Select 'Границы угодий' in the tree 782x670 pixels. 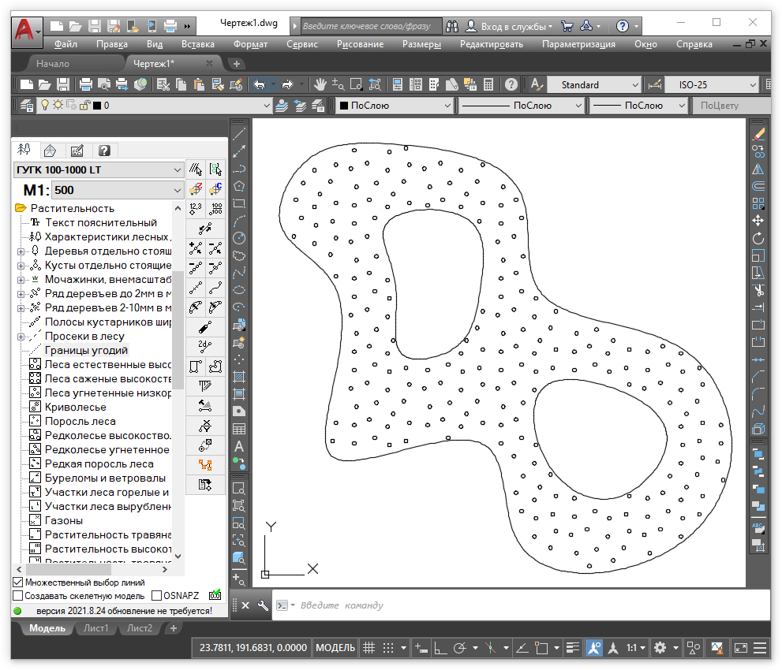pos(85,351)
